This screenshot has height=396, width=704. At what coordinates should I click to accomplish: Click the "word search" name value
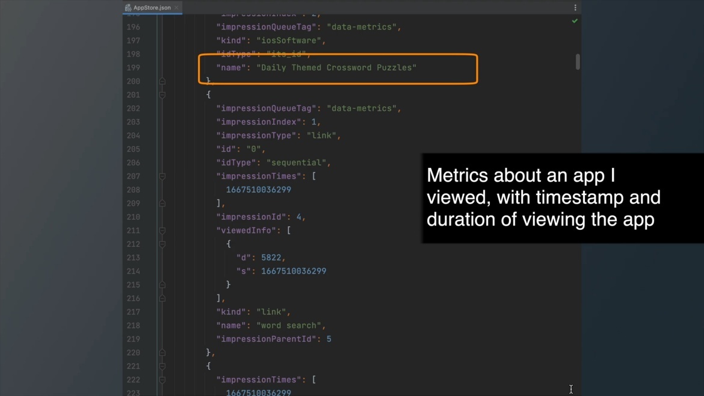pyautogui.click(x=289, y=326)
